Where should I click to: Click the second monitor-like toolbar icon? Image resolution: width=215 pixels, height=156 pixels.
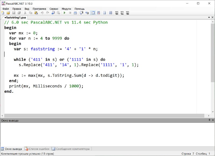click(122, 13)
